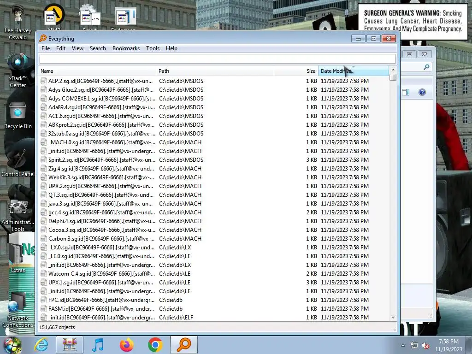Open the Bookmarks menu
The image size is (472, 354).
tap(126, 48)
